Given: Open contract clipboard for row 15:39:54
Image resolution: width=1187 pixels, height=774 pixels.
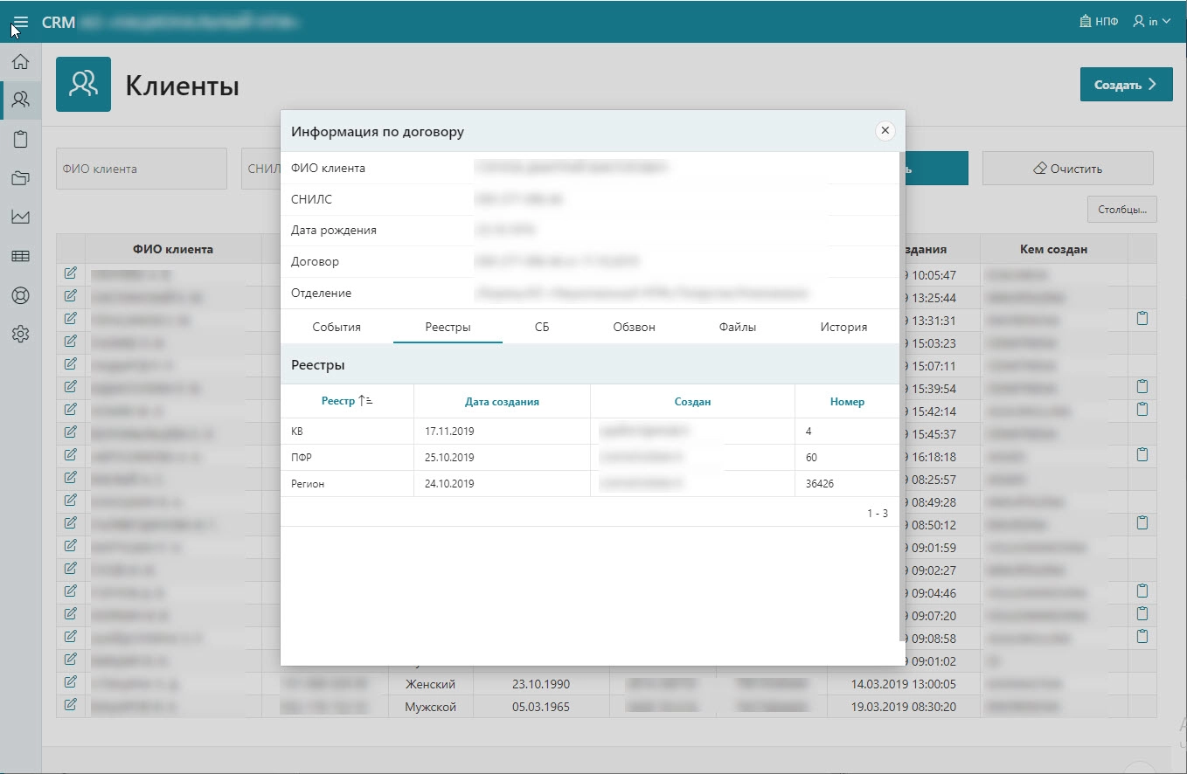Looking at the screenshot, I should (1142, 387).
